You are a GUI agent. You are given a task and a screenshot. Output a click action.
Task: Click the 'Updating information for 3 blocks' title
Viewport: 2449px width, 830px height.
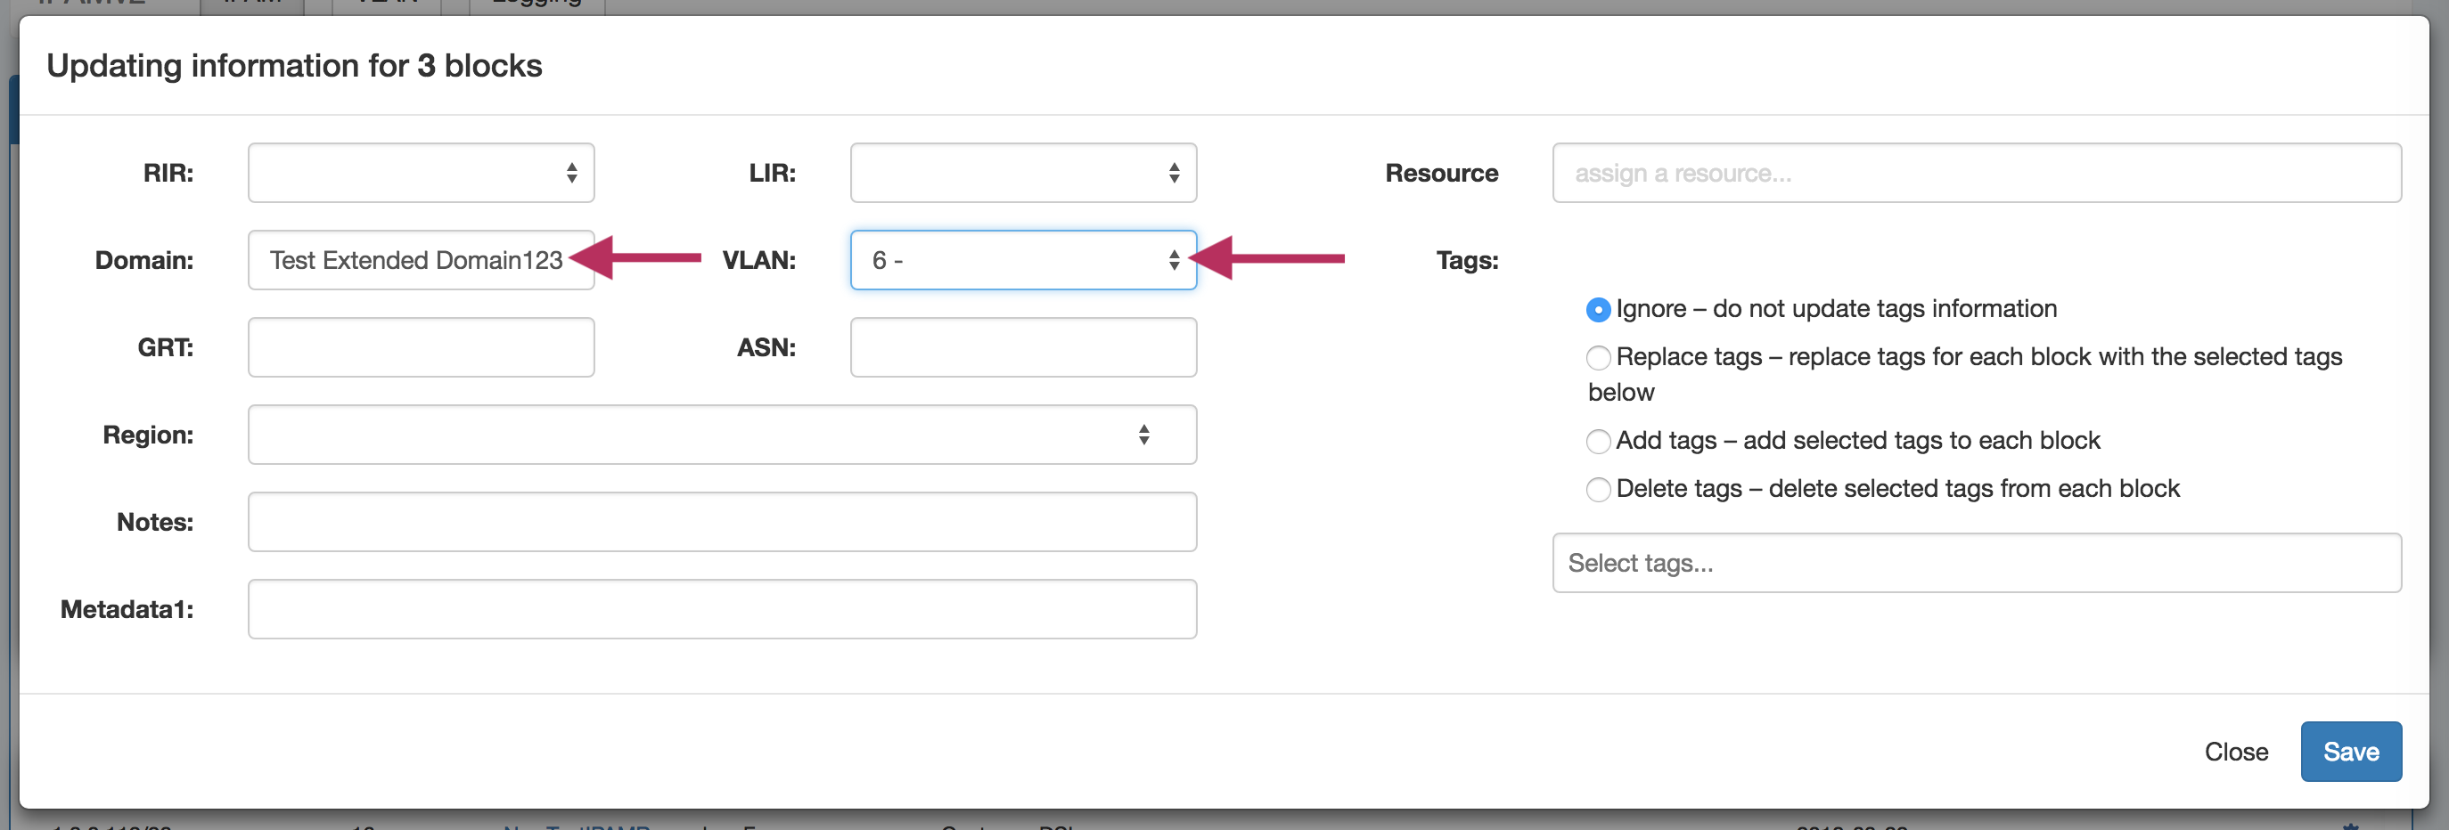(x=294, y=66)
